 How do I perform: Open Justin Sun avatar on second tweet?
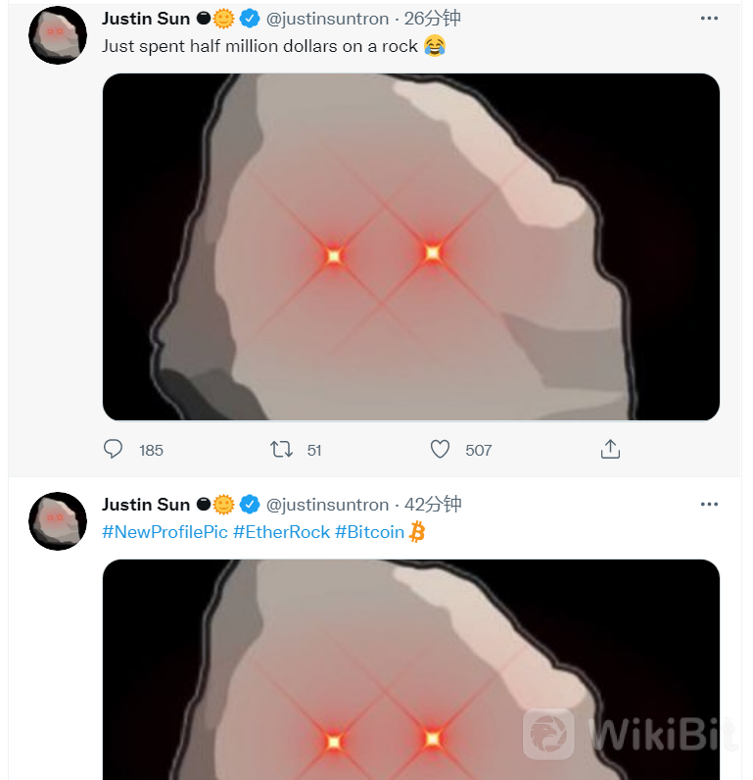(58, 521)
